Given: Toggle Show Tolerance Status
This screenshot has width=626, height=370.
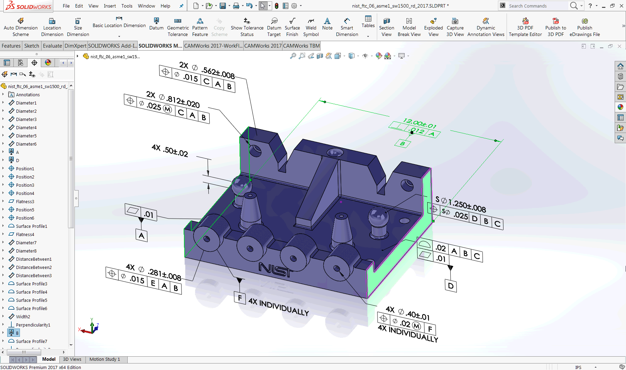Looking at the screenshot, I should (247, 26).
